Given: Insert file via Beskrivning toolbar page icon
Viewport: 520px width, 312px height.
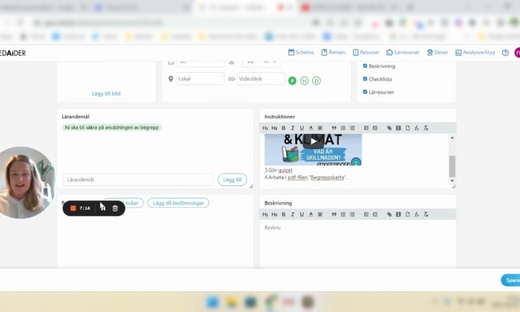Looking at the screenshot, I should (408, 214).
